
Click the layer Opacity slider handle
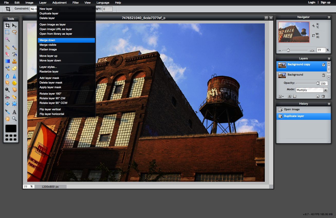(318, 83)
